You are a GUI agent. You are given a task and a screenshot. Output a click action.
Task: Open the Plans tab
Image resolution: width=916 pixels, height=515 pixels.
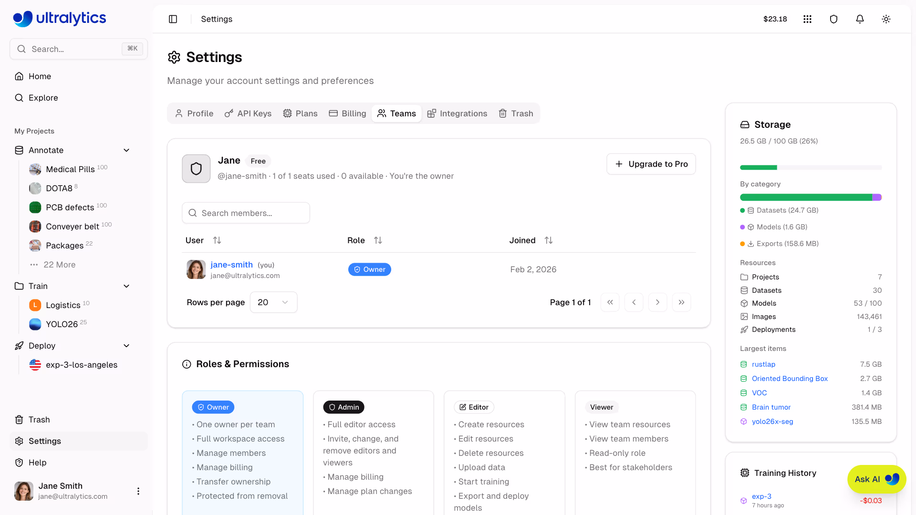coord(300,113)
